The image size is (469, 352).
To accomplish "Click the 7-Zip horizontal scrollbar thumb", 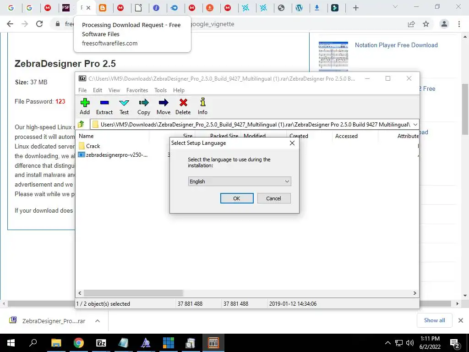I will [x=133, y=293].
